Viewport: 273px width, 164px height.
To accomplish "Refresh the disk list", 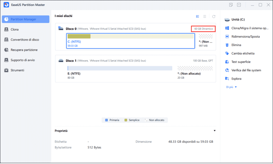I will tap(214, 16).
